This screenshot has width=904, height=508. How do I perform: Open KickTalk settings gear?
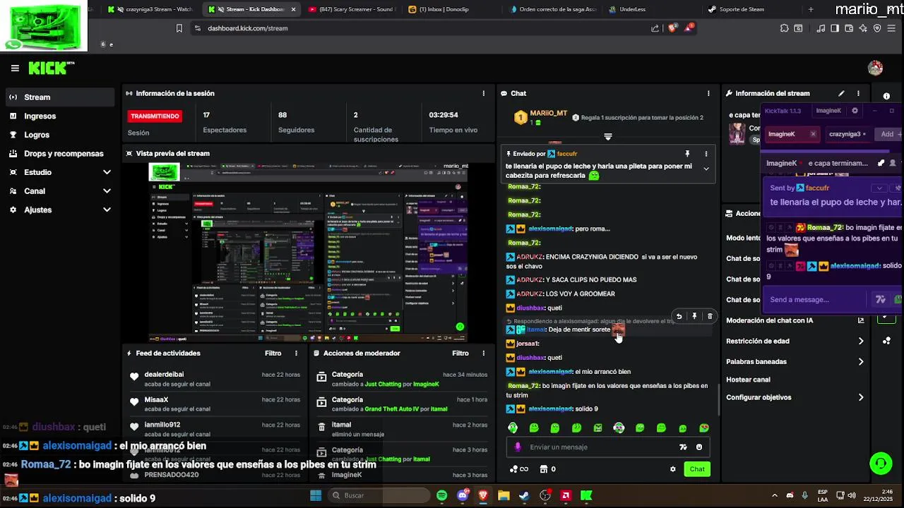pyautogui.click(x=855, y=111)
